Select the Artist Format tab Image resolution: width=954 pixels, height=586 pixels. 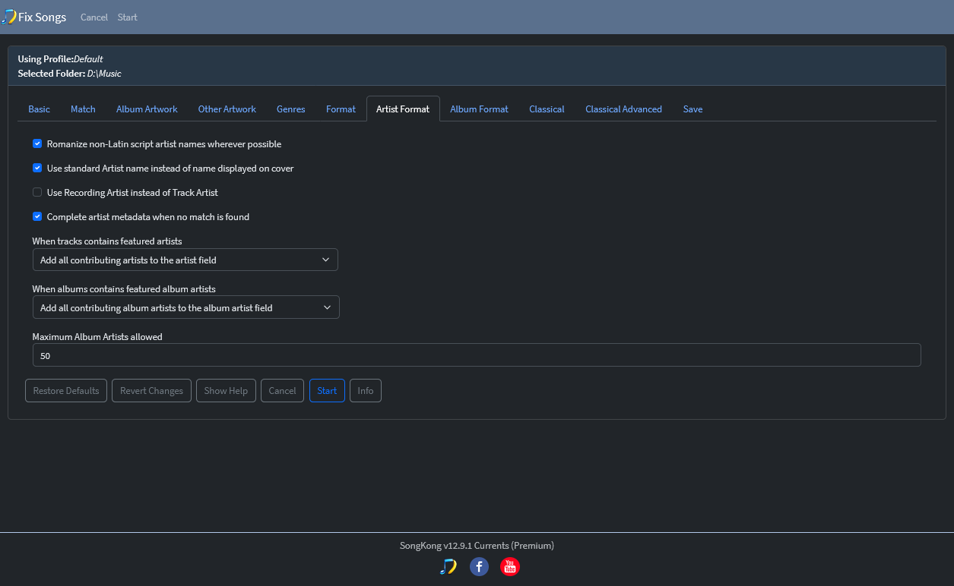coord(403,109)
